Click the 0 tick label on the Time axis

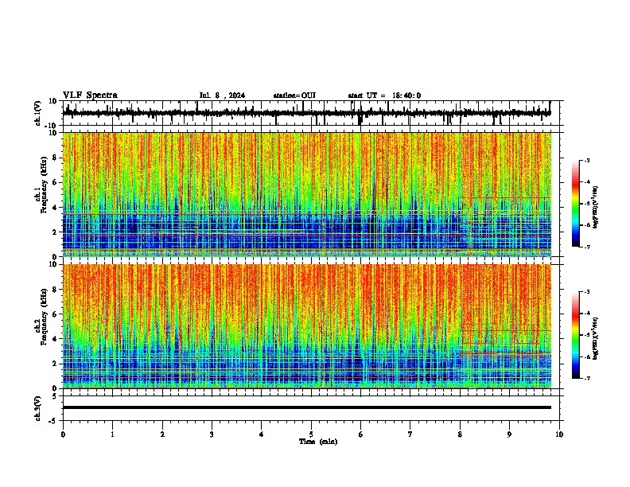[63, 434]
